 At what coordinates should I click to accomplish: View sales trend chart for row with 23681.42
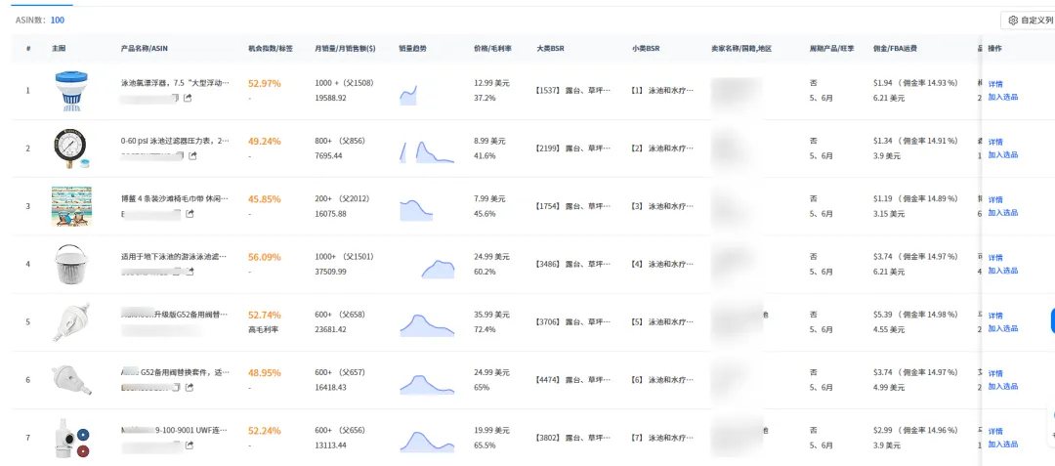pyautogui.click(x=427, y=325)
